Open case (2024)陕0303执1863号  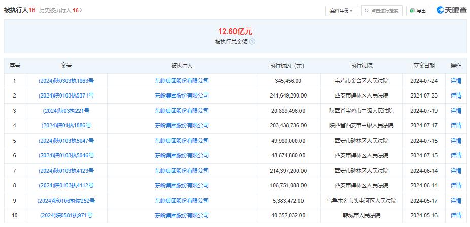point(66,81)
